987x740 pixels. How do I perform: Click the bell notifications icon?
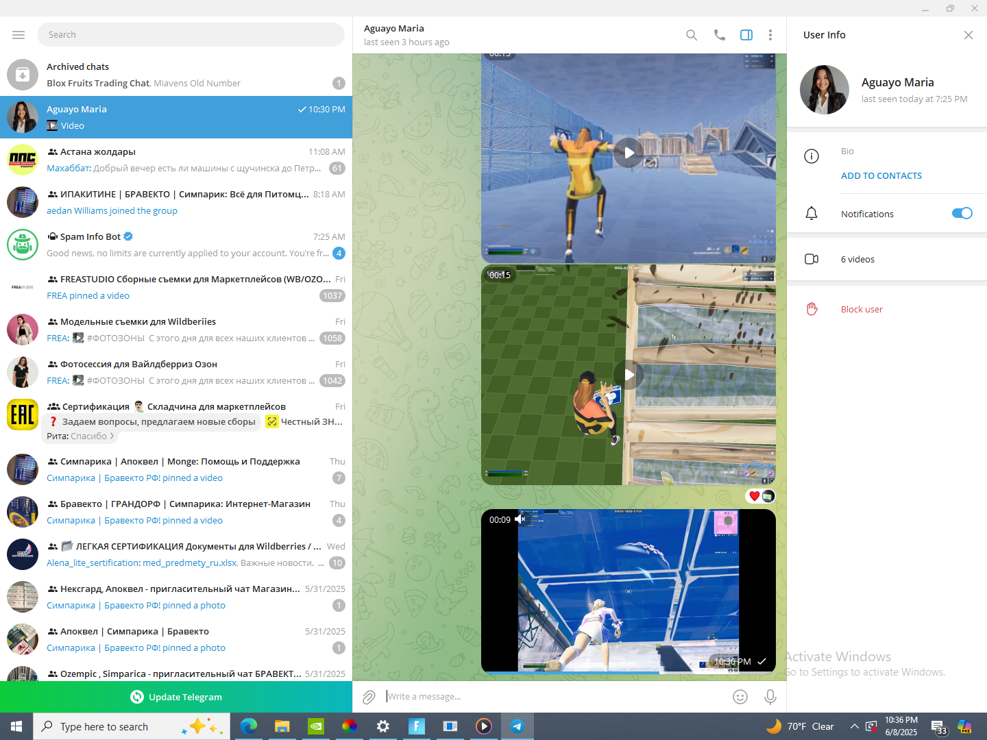point(812,214)
